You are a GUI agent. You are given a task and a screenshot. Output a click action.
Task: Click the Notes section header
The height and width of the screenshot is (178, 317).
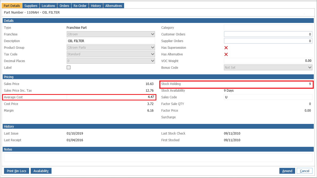tap(158, 149)
